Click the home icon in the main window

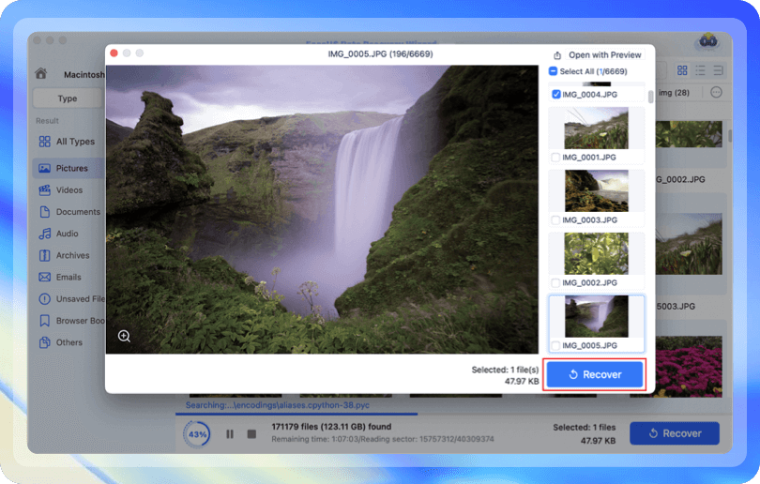(41, 74)
